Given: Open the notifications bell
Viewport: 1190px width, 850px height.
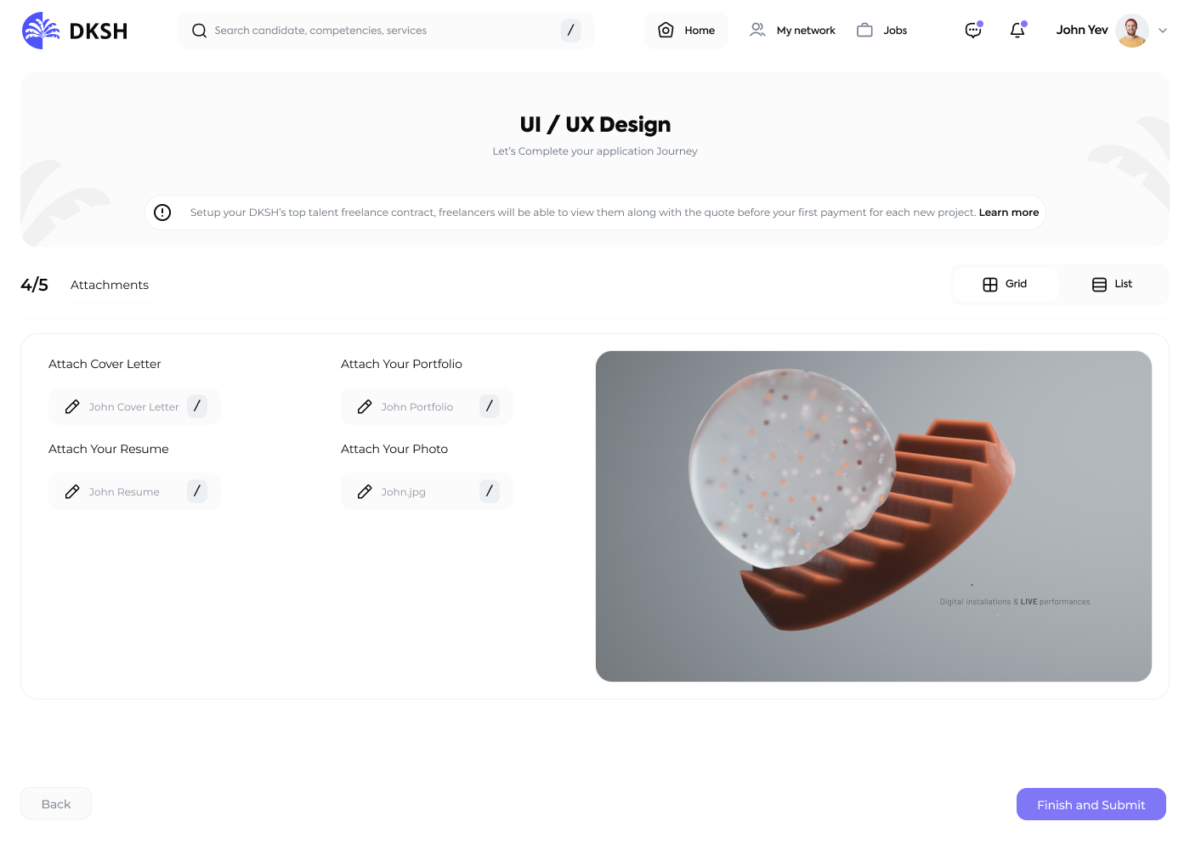Looking at the screenshot, I should tap(1017, 31).
